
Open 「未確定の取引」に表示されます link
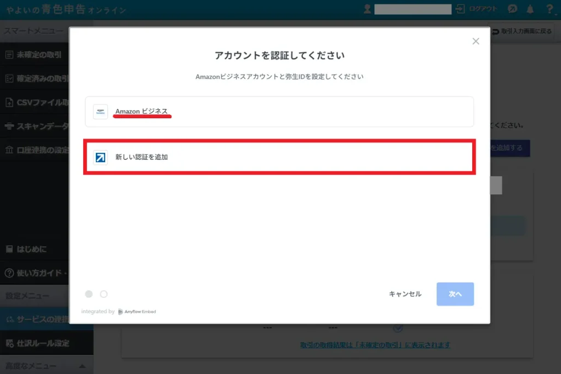point(375,345)
